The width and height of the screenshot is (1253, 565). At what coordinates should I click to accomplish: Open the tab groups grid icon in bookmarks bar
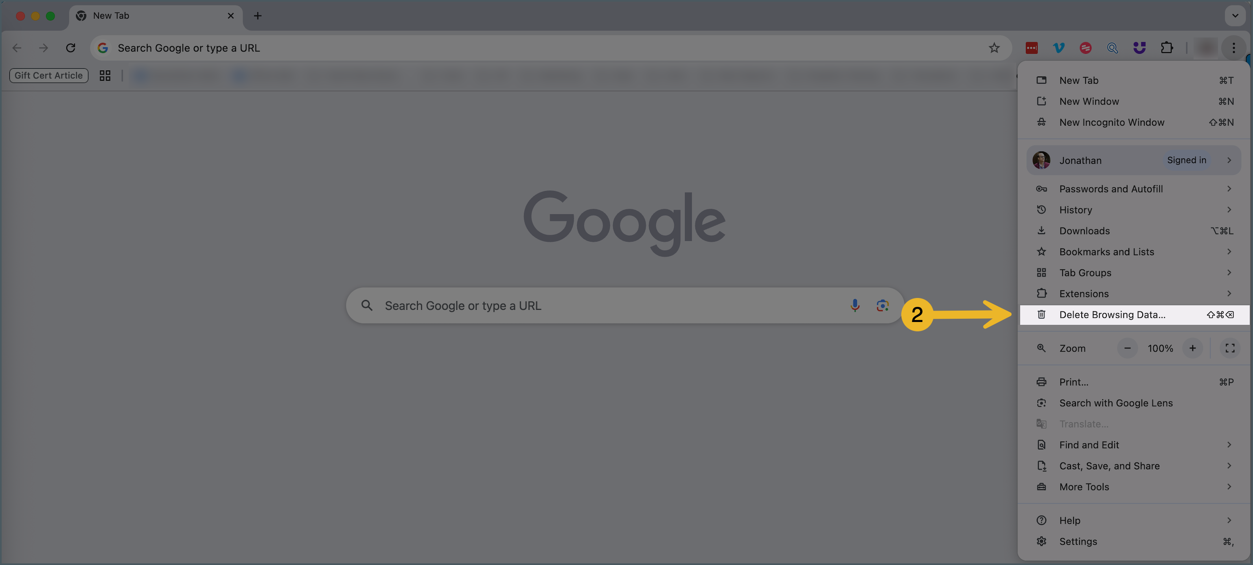point(105,75)
